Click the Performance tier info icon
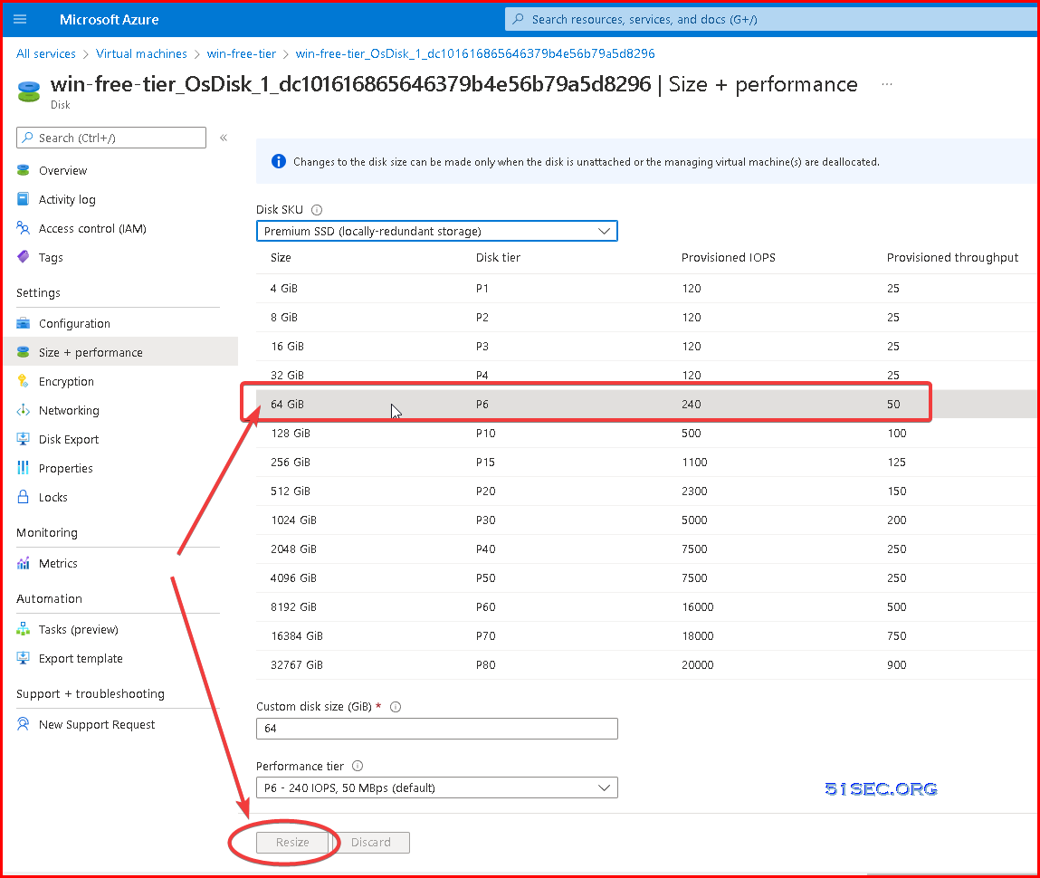 (358, 766)
